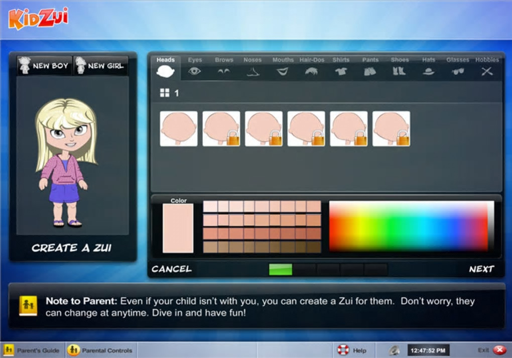
Task: Click the red Exit button
Action: click(x=500, y=350)
